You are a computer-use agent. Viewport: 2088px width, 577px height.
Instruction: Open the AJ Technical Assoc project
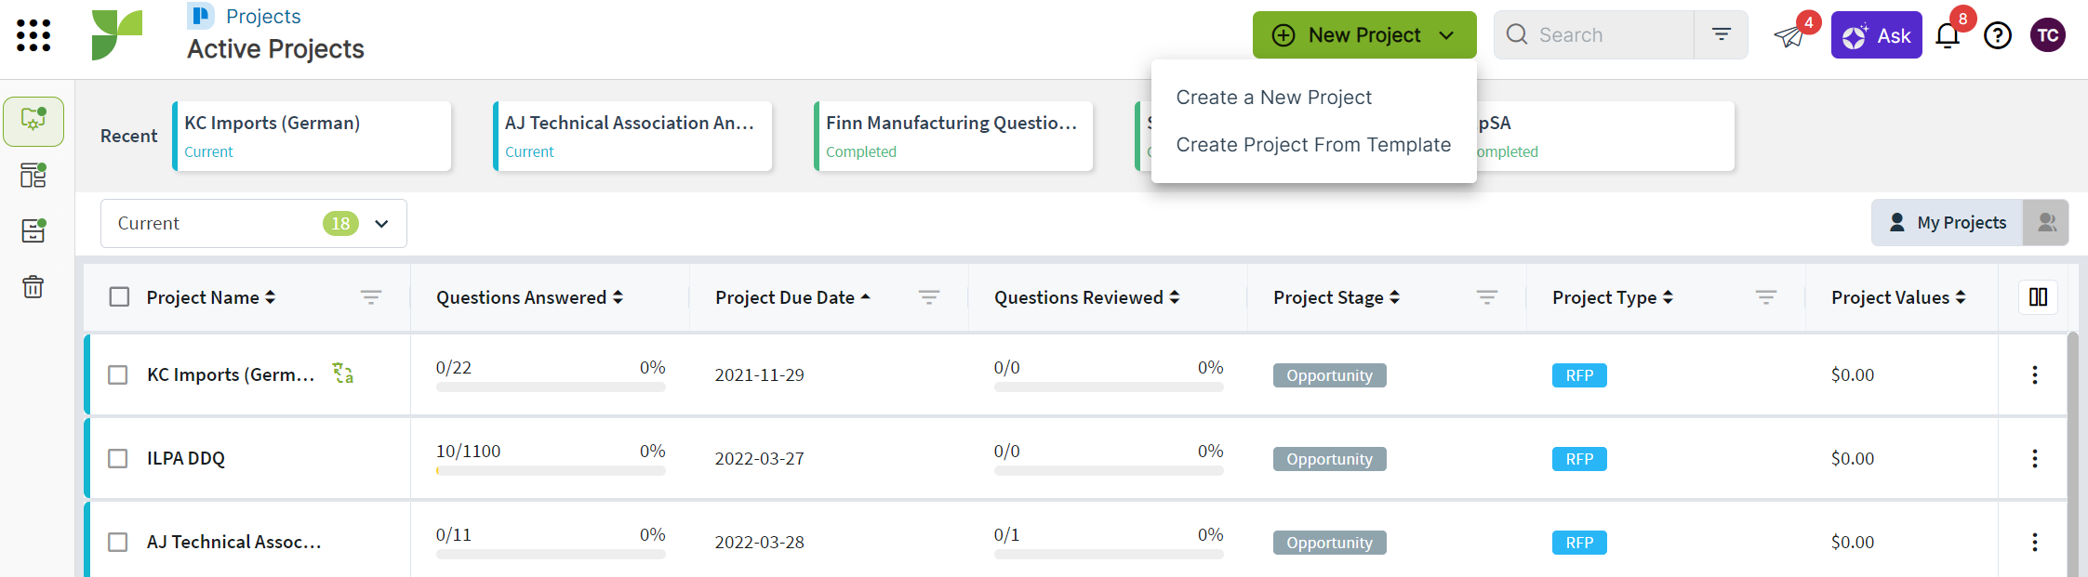[x=233, y=542]
